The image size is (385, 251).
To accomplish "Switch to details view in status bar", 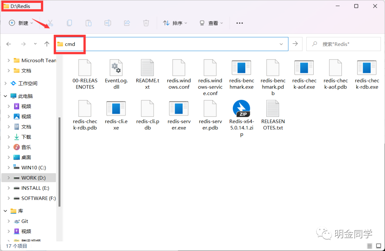I will pos(370,246).
